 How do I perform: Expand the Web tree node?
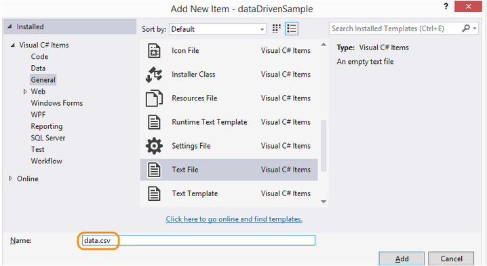point(25,92)
